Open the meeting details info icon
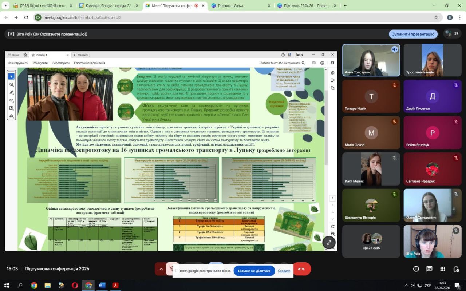This screenshot has height=291, width=466. pos(416,269)
